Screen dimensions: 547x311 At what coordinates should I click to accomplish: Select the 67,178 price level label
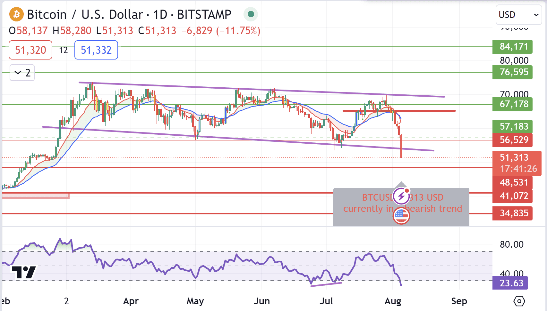[512, 104]
